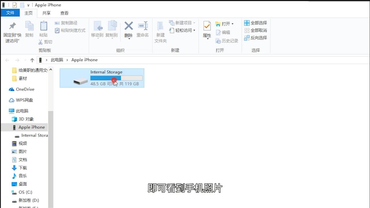This screenshot has height=208, width=370.
Task: Open 文档 folder in sidebar
Action: coord(19,160)
